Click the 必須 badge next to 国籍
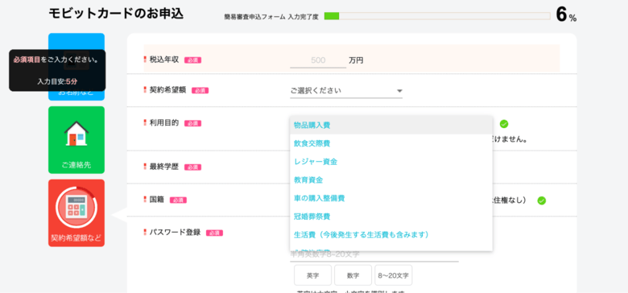Image resolution: width=628 pixels, height=293 pixels. [x=178, y=200]
